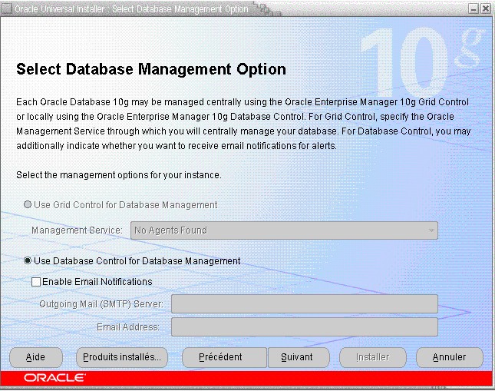The height and width of the screenshot is (391, 495).
Task: Cancel installation with Annuler
Action: click(x=450, y=357)
